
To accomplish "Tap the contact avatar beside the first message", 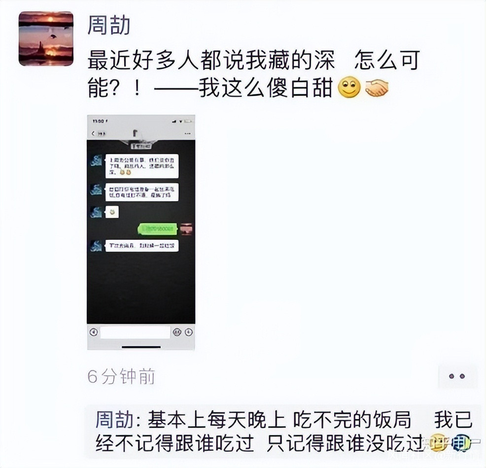I will click(x=96, y=160).
